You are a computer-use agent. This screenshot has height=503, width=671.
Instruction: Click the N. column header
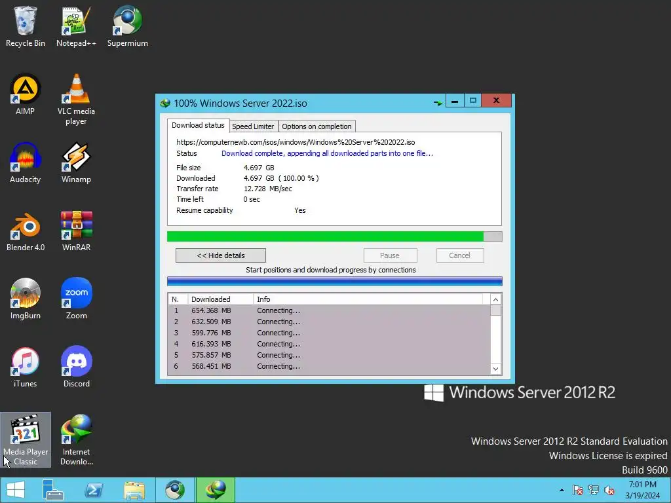178,299
